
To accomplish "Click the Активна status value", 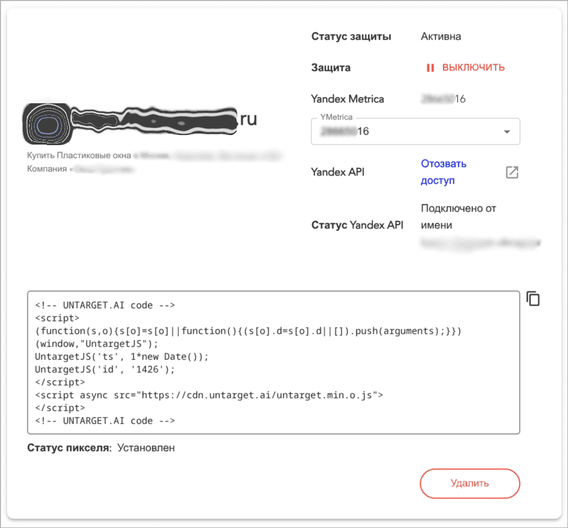I will 441,37.
